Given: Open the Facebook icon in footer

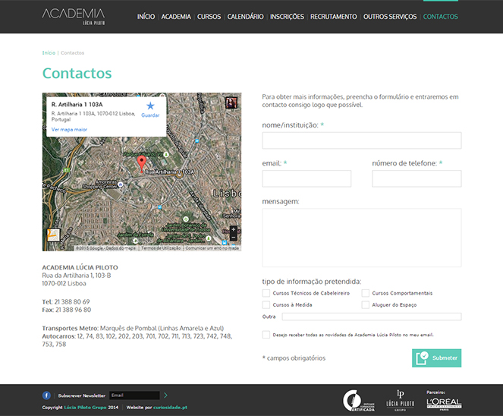Looking at the screenshot, I should tap(46, 396).
